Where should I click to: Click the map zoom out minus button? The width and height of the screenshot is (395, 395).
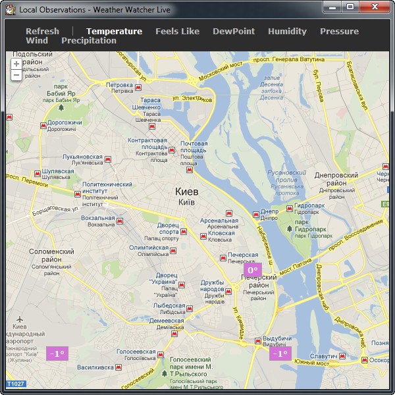tap(16, 75)
